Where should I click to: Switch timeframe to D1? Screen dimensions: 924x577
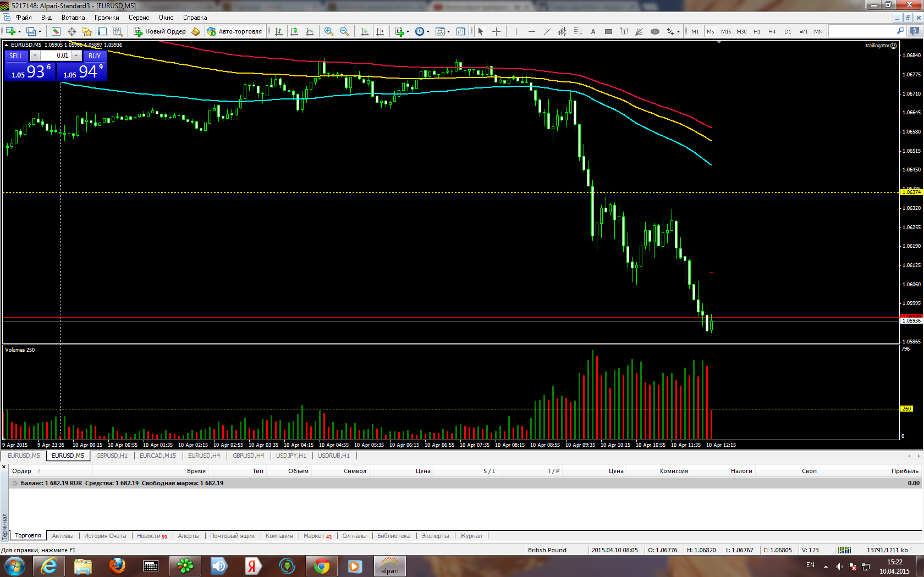pos(788,31)
